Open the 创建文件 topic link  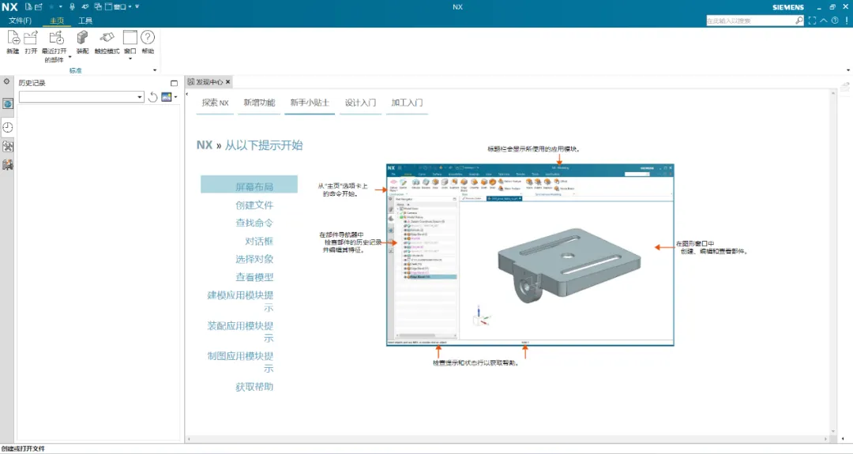254,205
